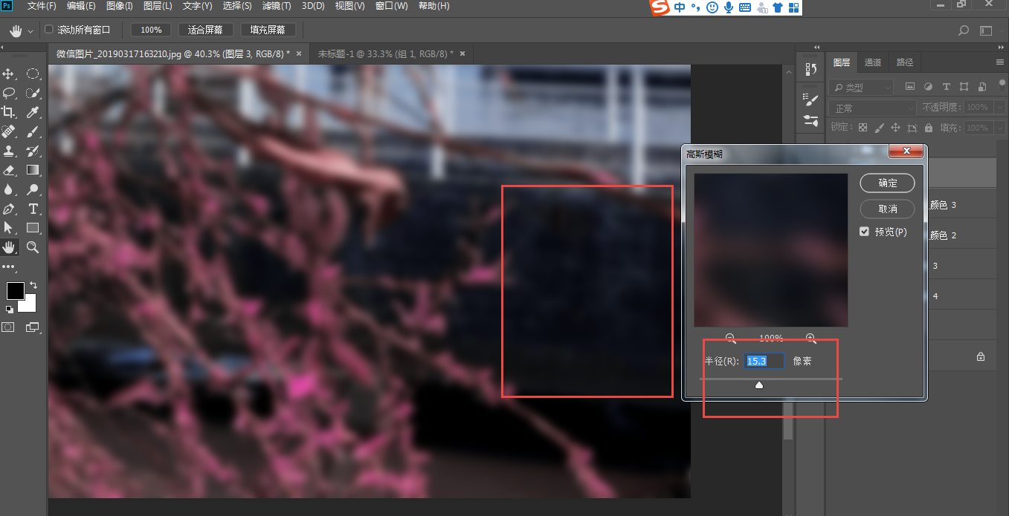
Task: Select the Move tool
Action: click(x=9, y=74)
